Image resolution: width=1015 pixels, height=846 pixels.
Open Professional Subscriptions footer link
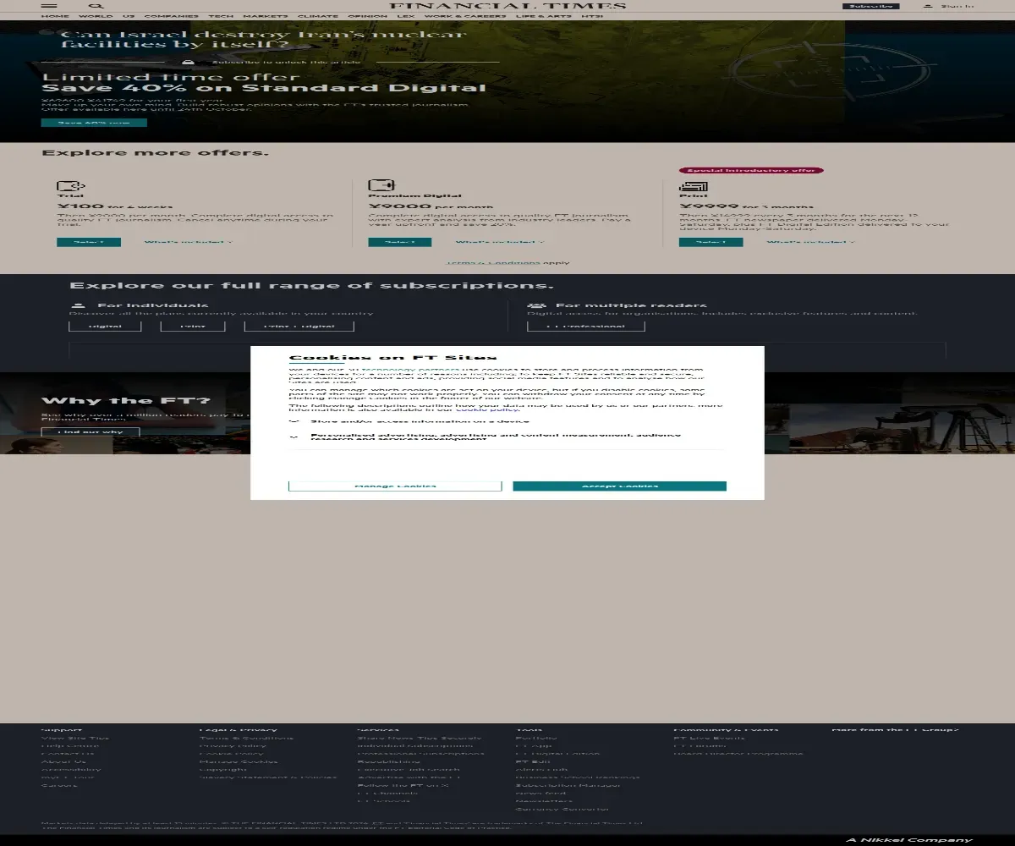(421, 753)
